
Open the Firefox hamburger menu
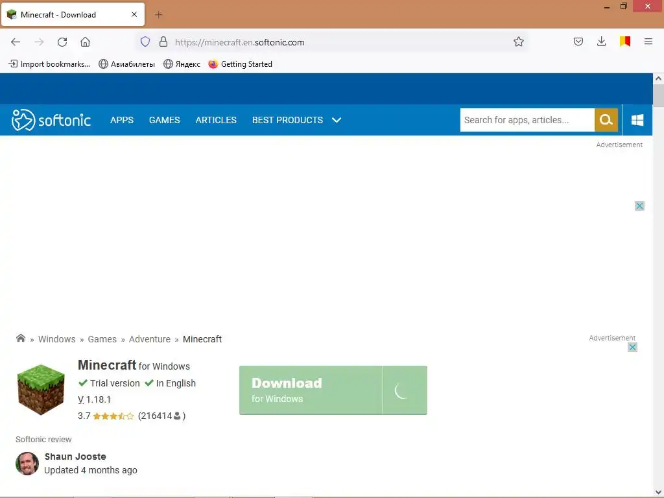coord(648,41)
